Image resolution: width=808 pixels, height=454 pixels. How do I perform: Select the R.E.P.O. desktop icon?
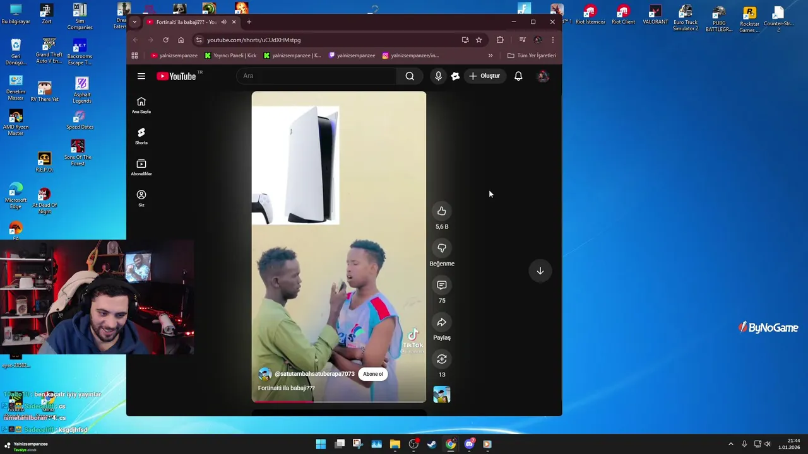coord(44,162)
